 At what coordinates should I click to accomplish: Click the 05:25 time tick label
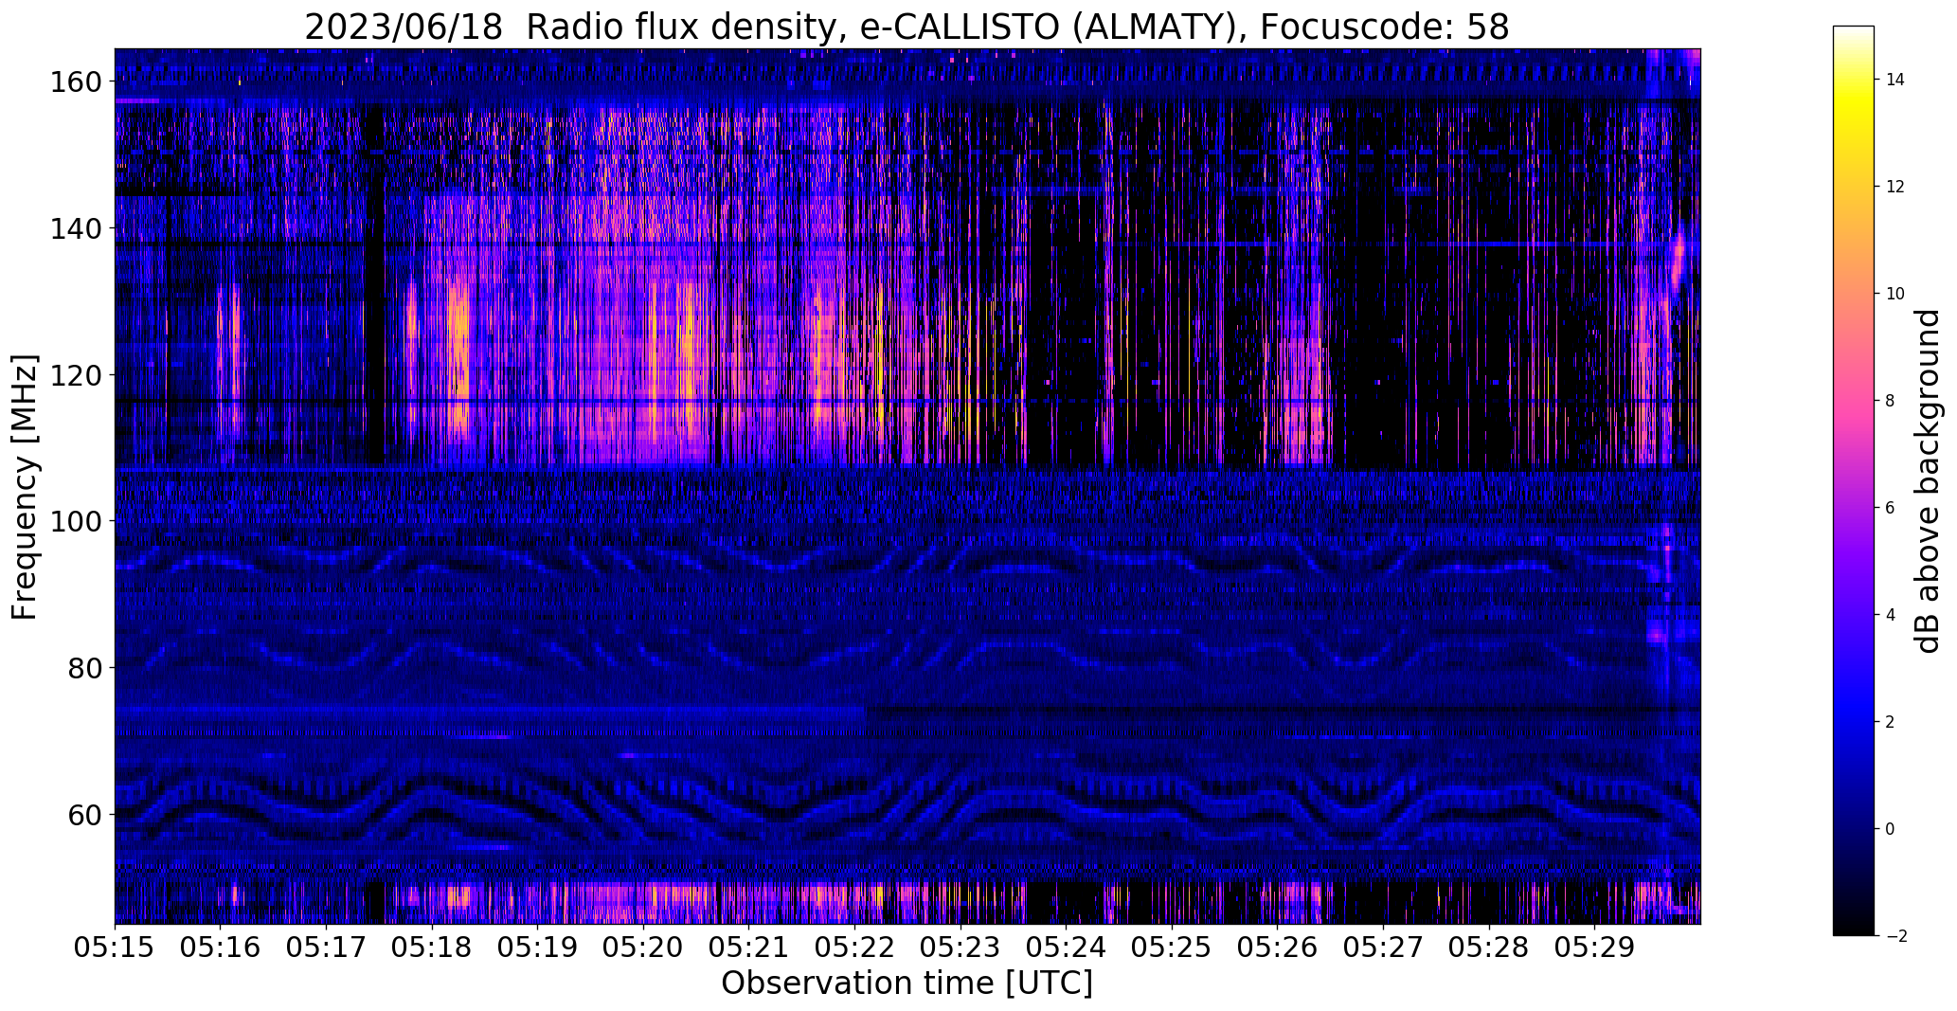click(x=1172, y=948)
